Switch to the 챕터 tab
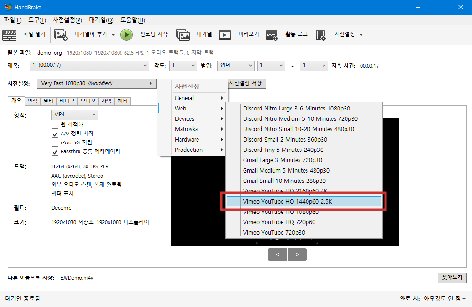 pos(123,101)
